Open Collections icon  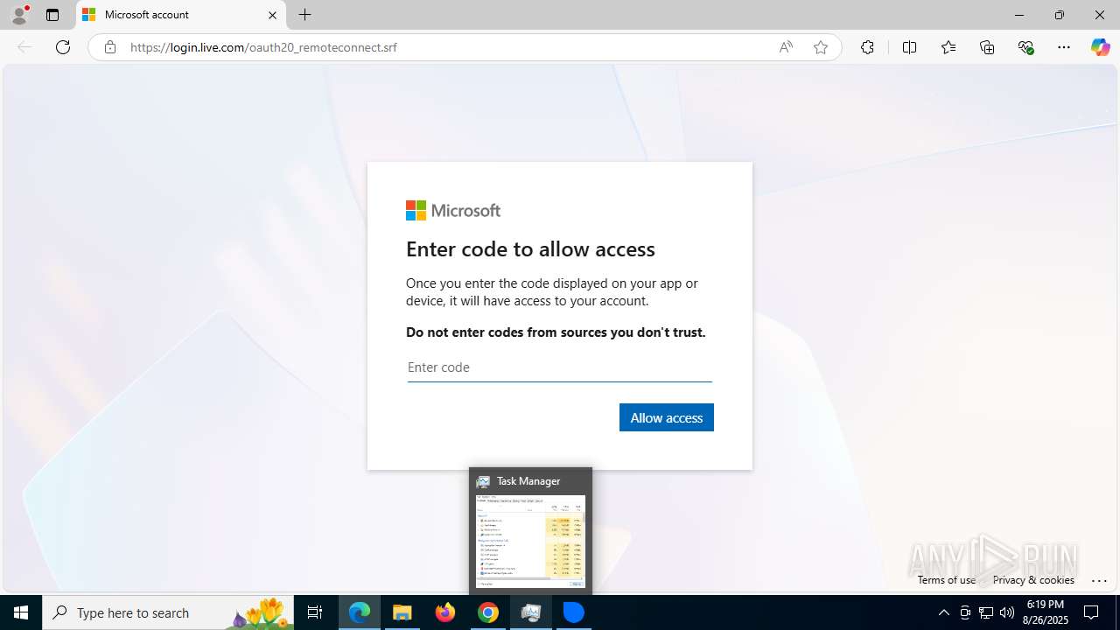click(x=987, y=47)
